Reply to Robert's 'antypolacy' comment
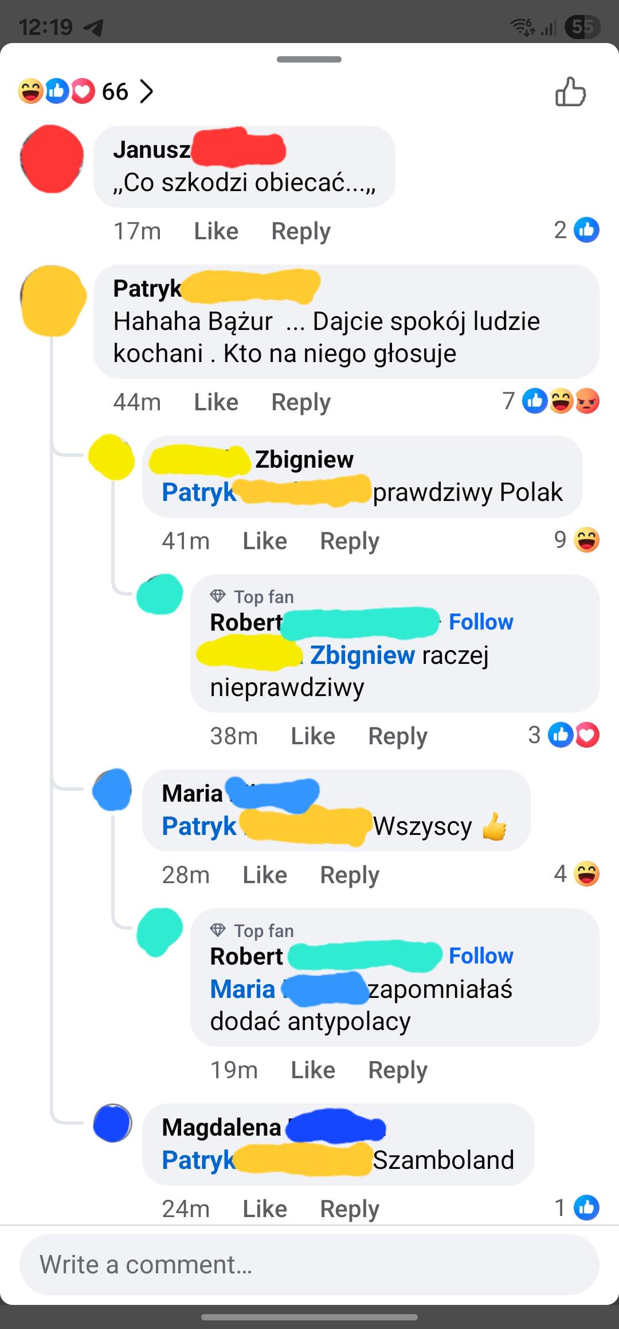Image resolution: width=619 pixels, height=1329 pixels. point(398,1070)
